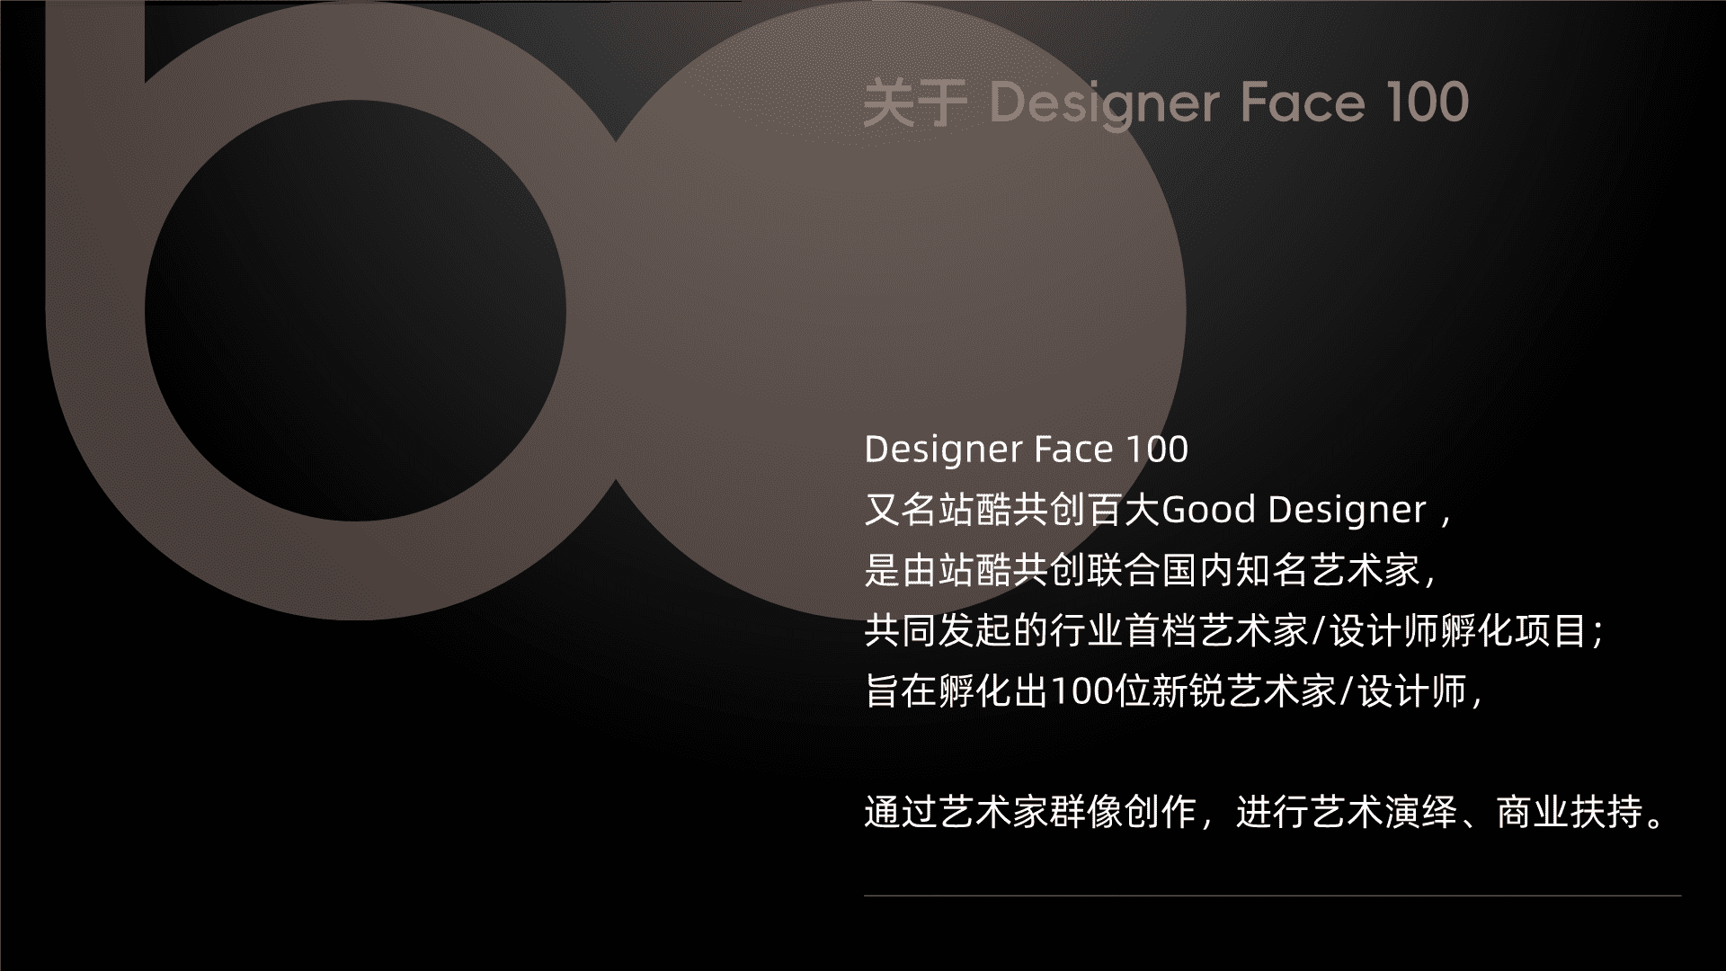This screenshot has width=1726, height=971.
Task: Select the line "是由站酷共创联合国内知名艺术家"
Action: click(x=1152, y=570)
